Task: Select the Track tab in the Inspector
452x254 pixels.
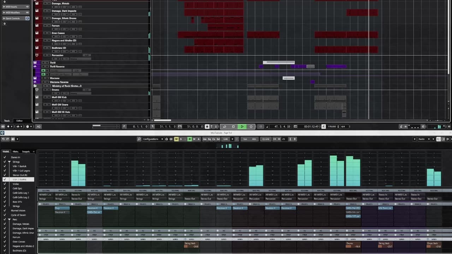Action: (7, 121)
